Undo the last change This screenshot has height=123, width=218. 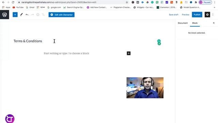click(27, 15)
